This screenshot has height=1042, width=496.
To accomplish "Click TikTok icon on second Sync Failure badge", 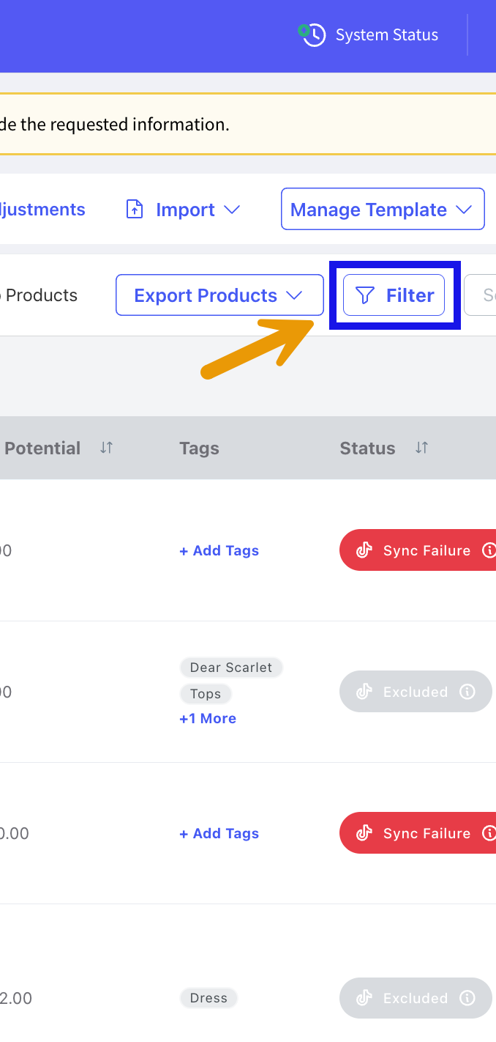I will tap(364, 833).
